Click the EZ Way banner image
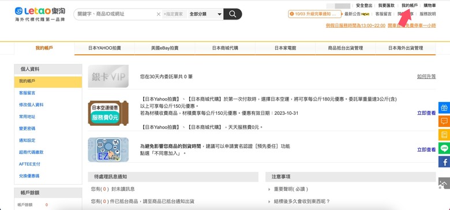The width and height of the screenshot is (450, 210). (108, 150)
